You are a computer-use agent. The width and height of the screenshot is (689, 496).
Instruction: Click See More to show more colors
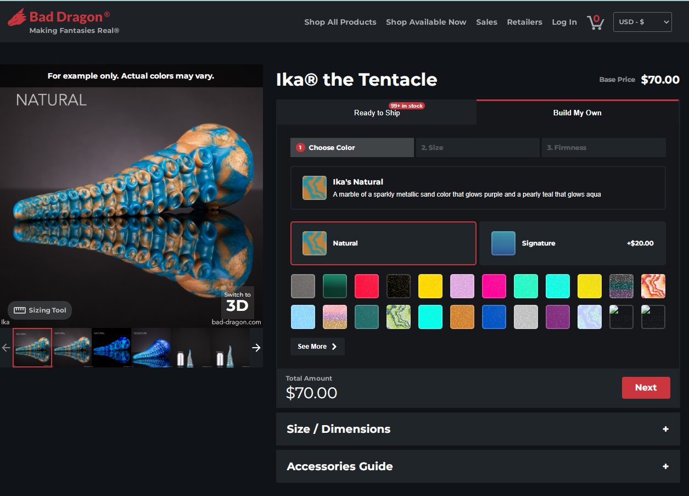(x=317, y=347)
